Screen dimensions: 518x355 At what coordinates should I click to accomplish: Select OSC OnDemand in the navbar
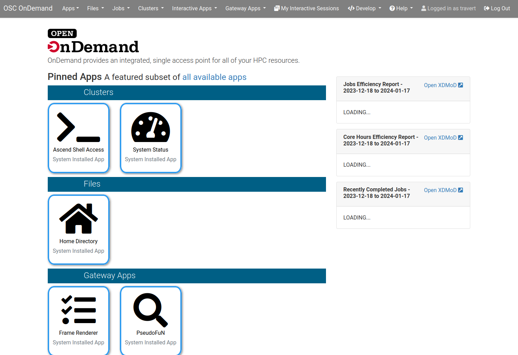pyautogui.click(x=28, y=8)
